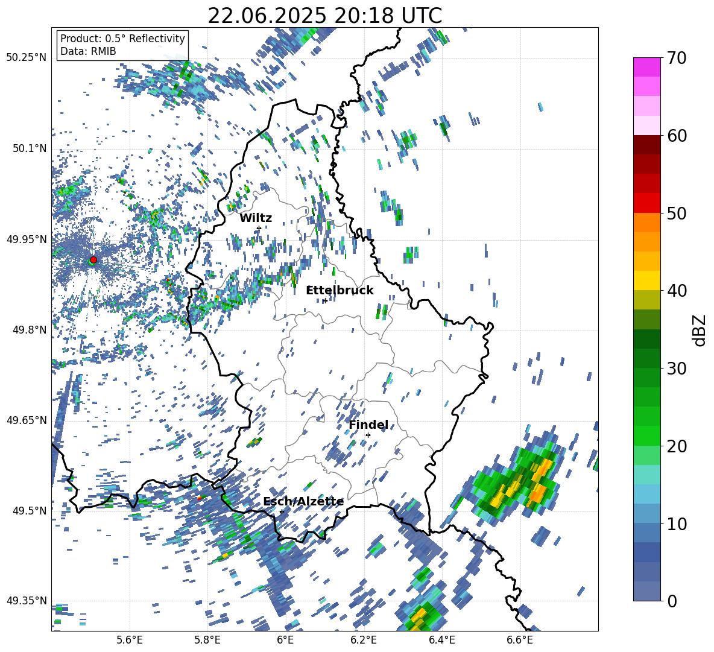Click the 20 value on the colorbar
Image resolution: width=714 pixels, height=652 pixels.
click(x=677, y=446)
